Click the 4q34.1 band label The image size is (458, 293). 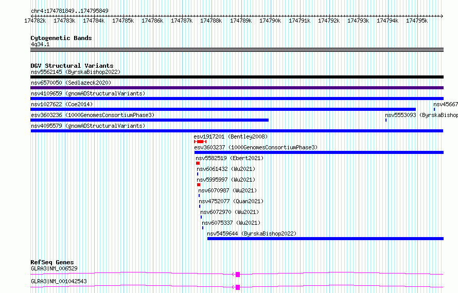(40, 44)
